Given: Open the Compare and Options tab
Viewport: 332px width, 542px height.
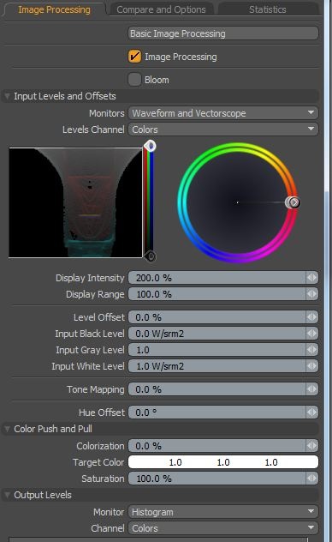Looking at the screenshot, I should pyautogui.click(x=161, y=9).
